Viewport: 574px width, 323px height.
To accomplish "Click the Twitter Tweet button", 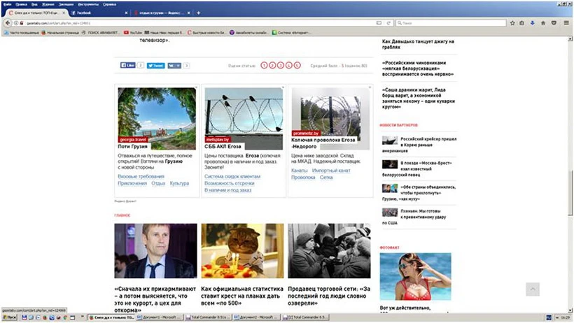I will tap(155, 66).
